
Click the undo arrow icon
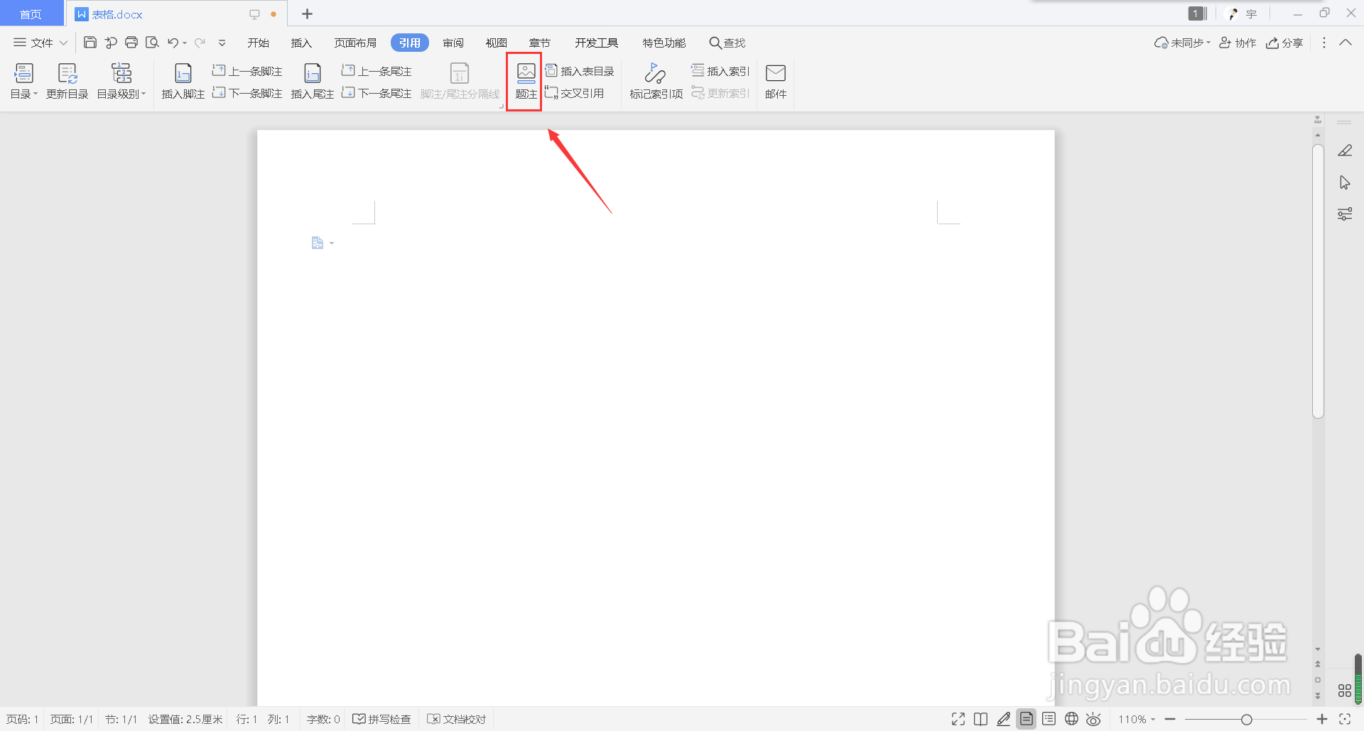click(x=173, y=43)
